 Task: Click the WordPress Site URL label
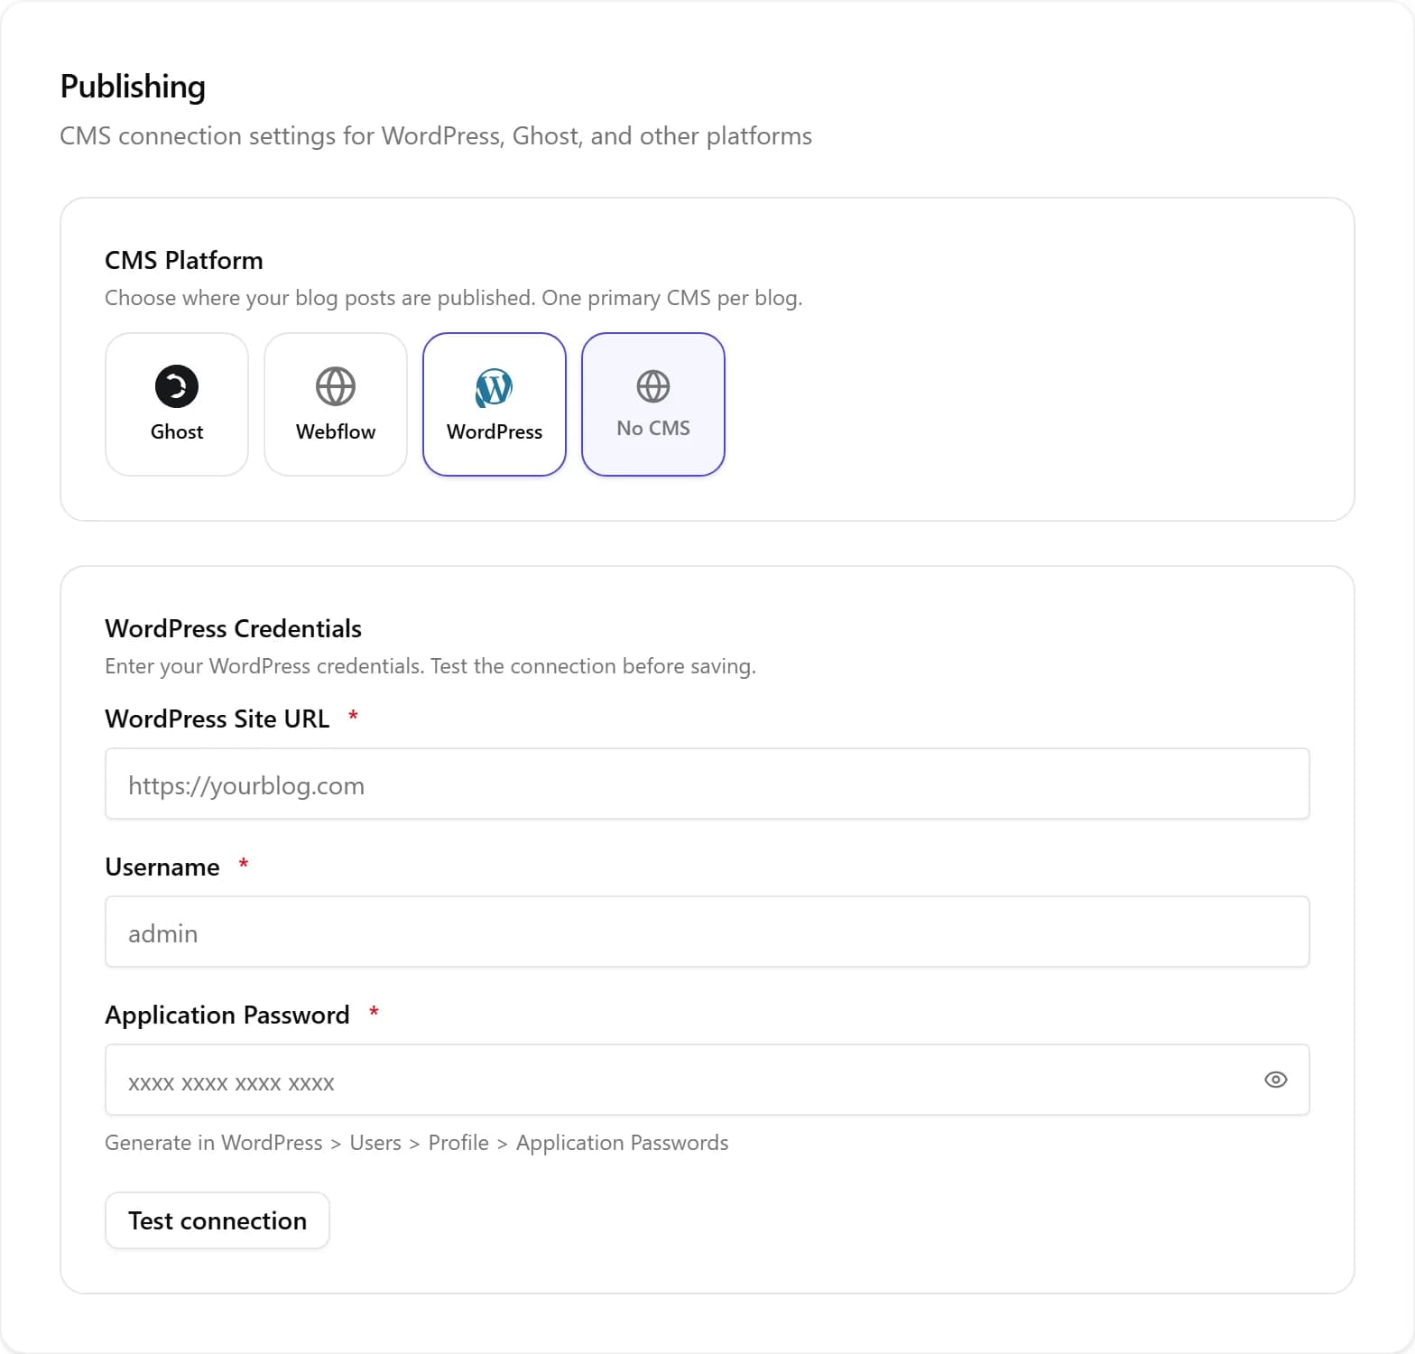pos(217,719)
